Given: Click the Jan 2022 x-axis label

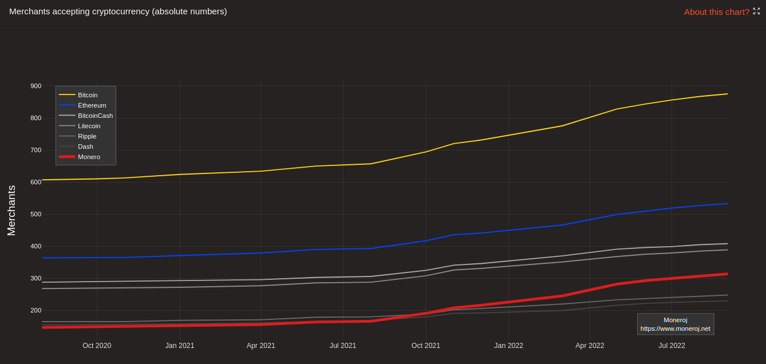Looking at the screenshot, I should 508,346.
